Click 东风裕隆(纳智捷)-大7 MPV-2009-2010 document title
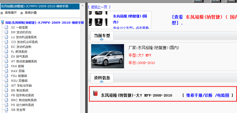This screenshot has height=113, width=237. [x=137, y=95]
